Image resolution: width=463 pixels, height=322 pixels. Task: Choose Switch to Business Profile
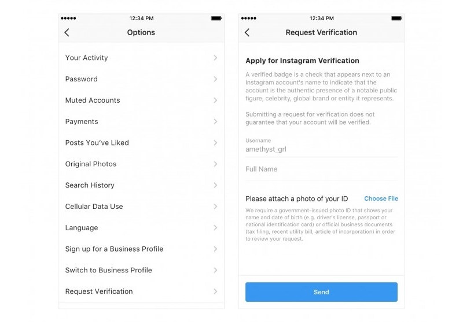pos(109,270)
